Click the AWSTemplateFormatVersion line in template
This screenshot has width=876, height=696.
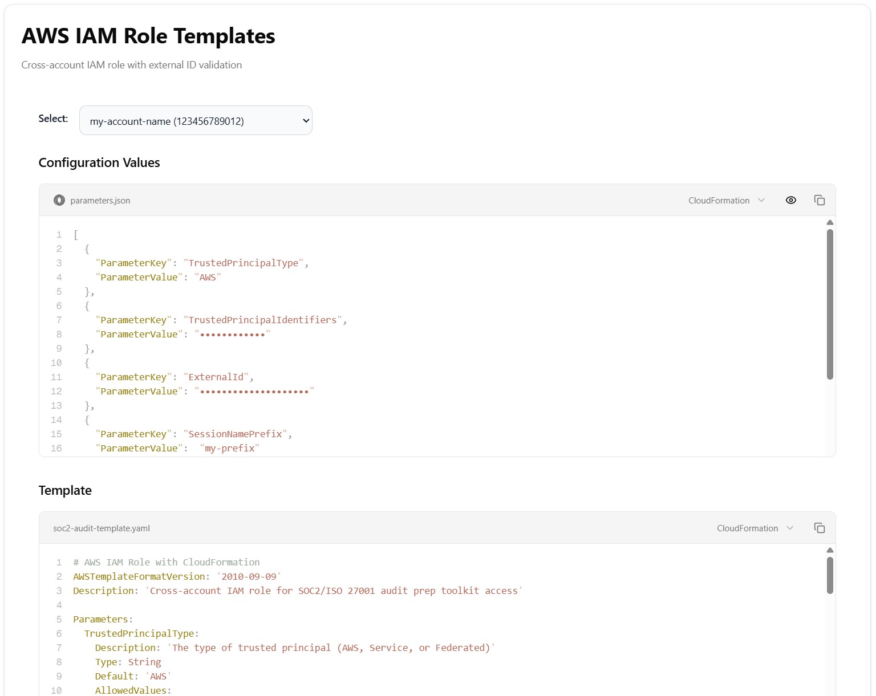coord(177,577)
